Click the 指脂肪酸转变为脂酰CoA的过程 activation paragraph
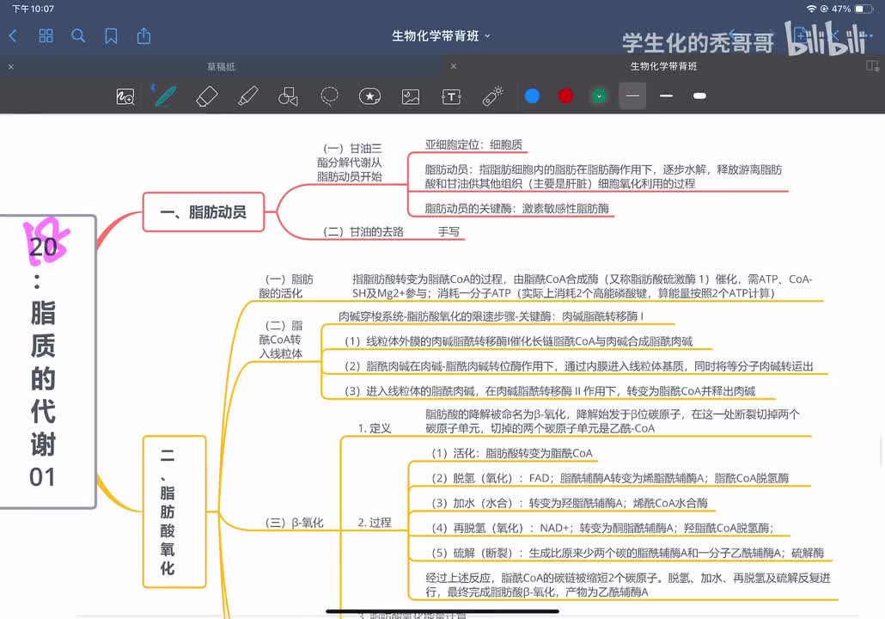Screen dimensions: 885x619 point(582,285)
